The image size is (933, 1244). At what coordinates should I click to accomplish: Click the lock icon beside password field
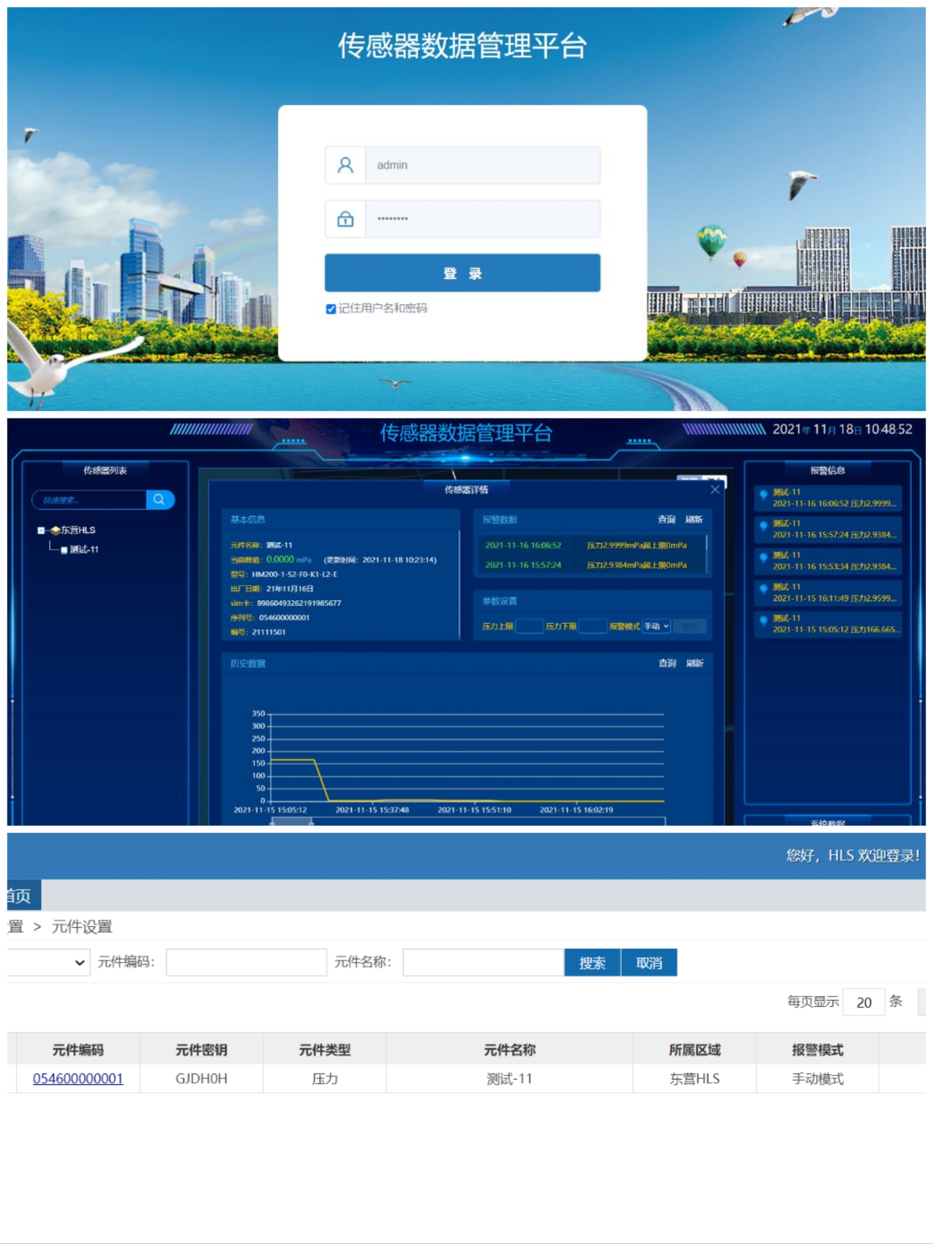coord(345,219)
